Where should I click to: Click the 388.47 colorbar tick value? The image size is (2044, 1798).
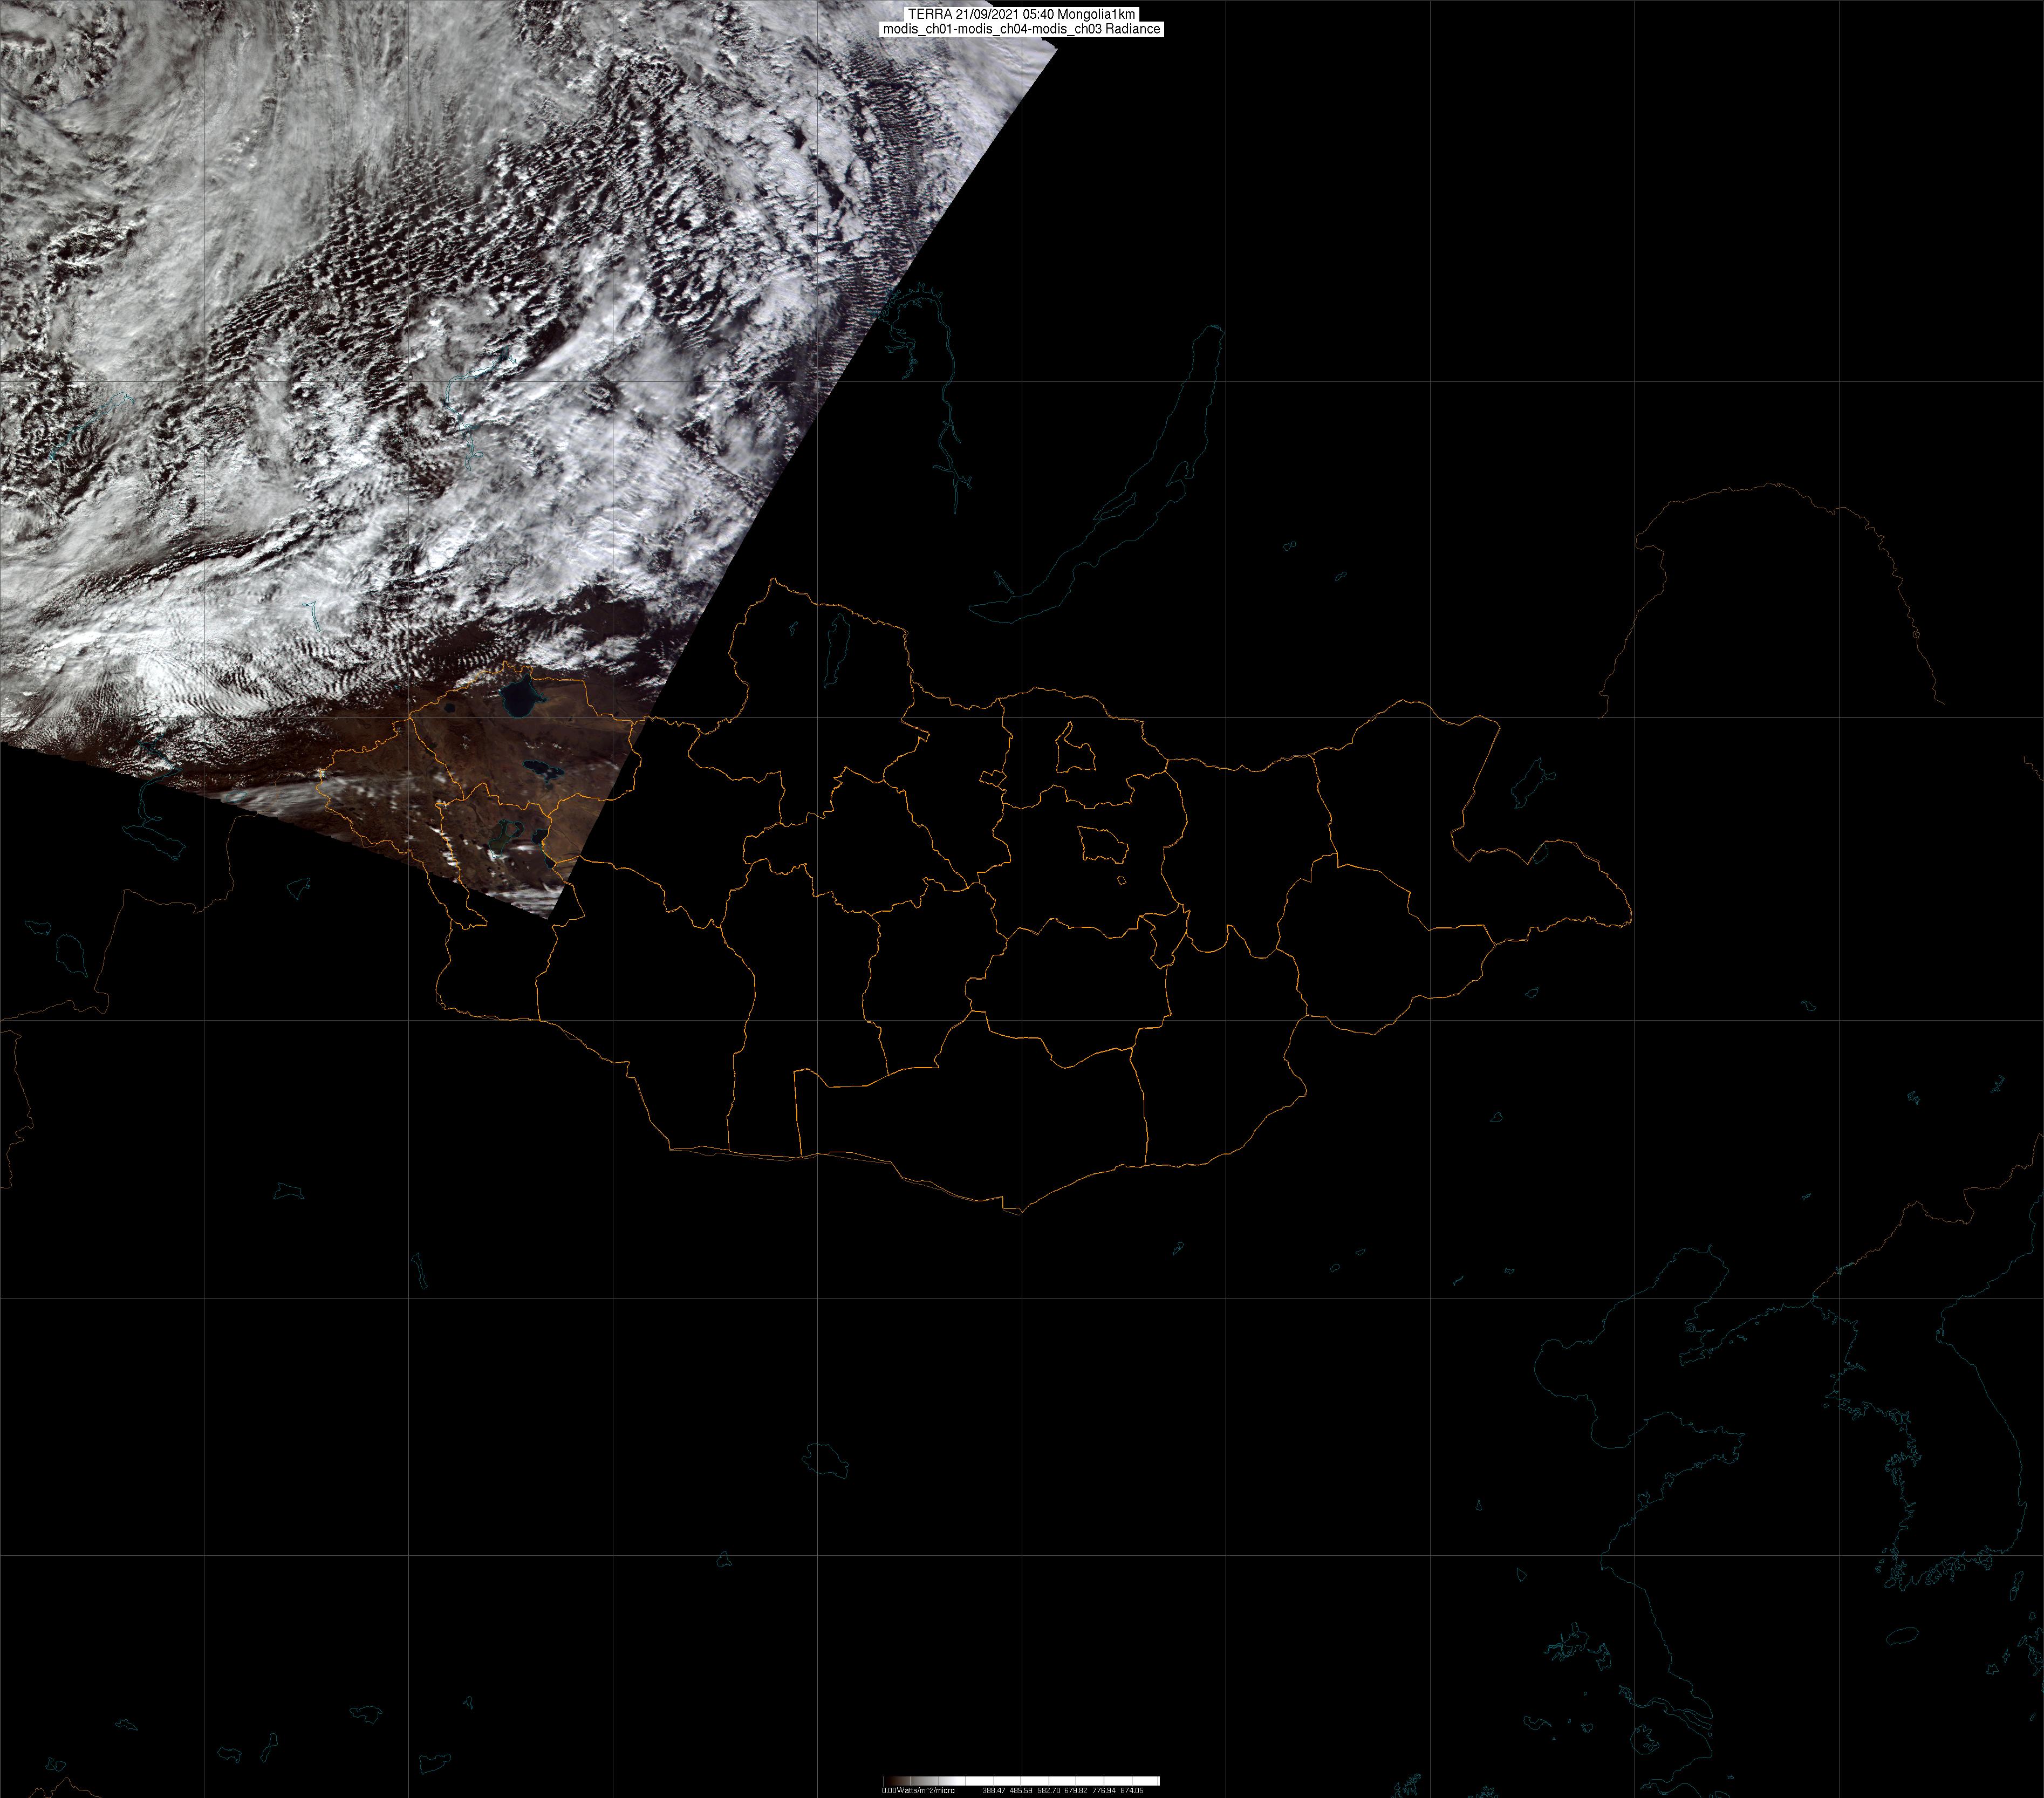coord(994,1790)
